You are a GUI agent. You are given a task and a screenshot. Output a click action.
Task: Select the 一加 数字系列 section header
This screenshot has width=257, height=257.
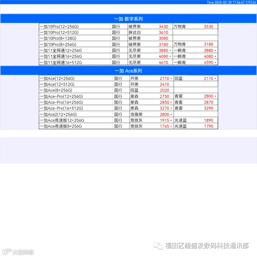(x=128, y=19)
